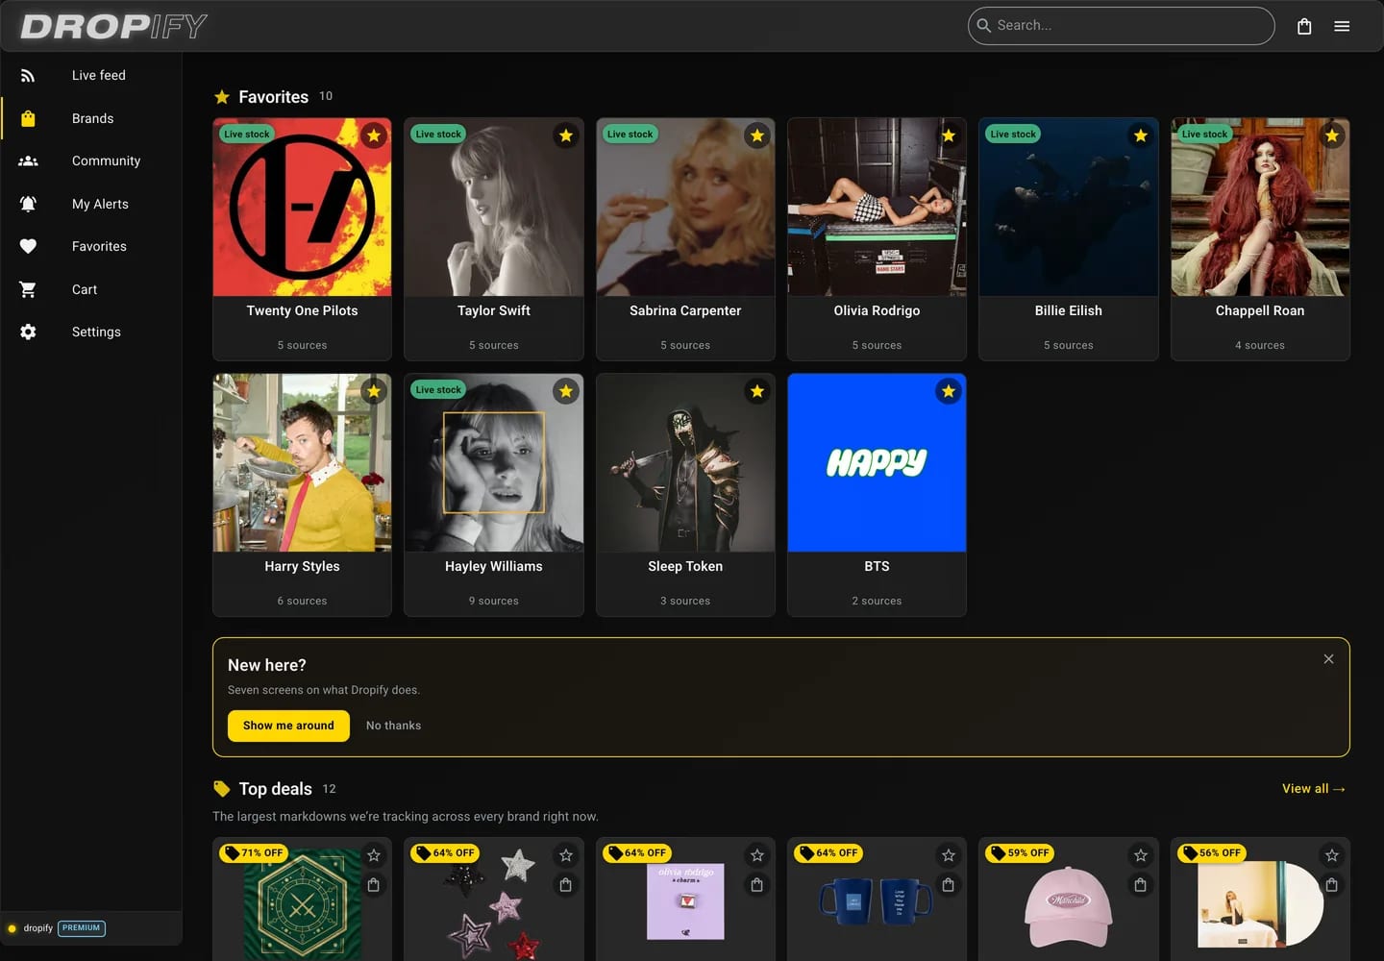Open Sabrina Carpenter brand image
This screenshot has height=961, width=1384.
685,208
